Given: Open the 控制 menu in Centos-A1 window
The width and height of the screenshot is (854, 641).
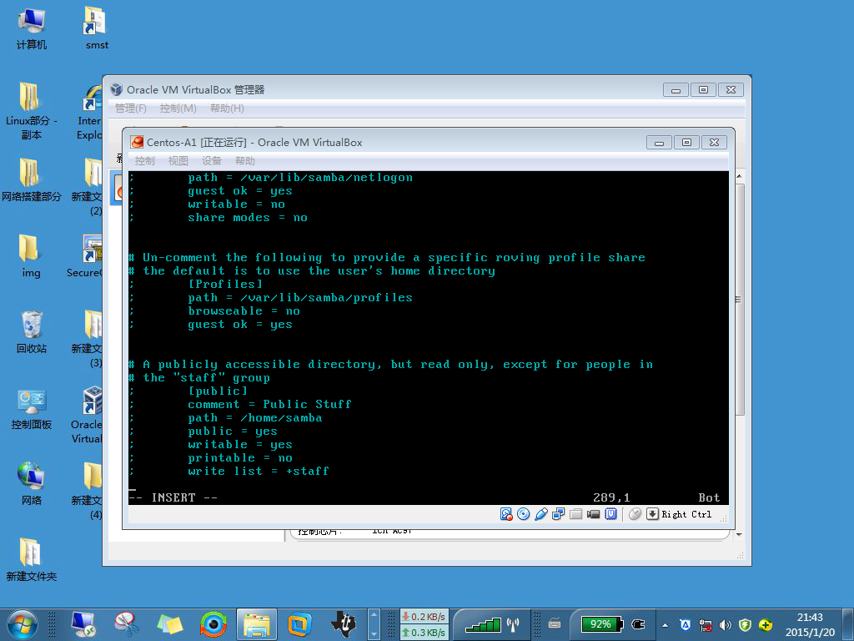Looking at the screenshot, I should coord(145,161).
